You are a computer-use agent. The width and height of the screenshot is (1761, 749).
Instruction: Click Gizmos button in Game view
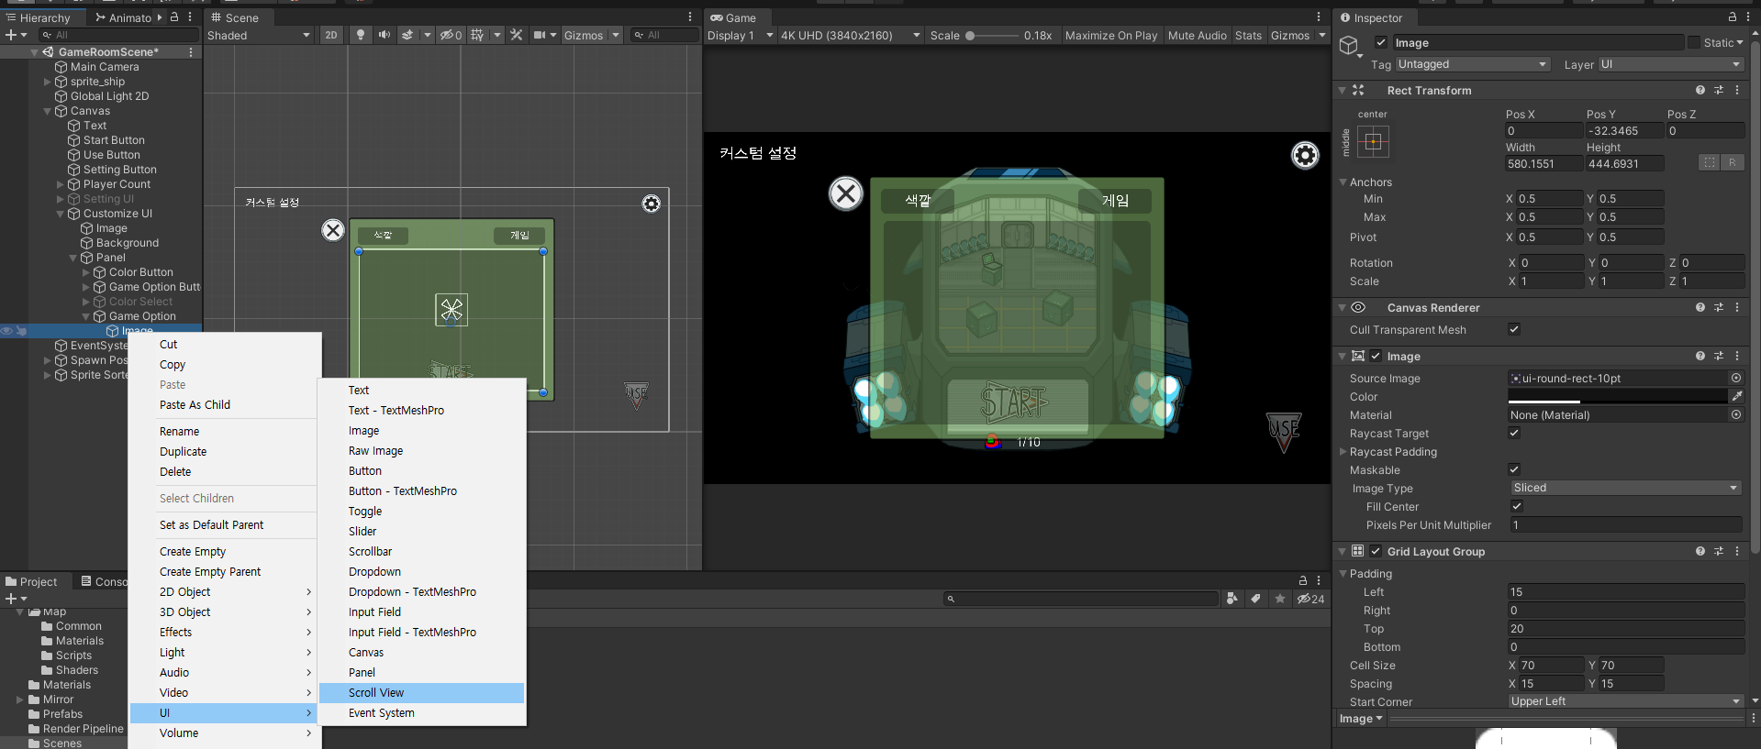(1289, 35)
